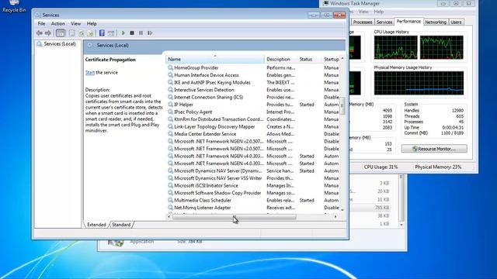Viewport: 497px width, 279px height.
Task: Toggle the Show/Hide Console Tree toolbar icon
Action: (x=61, y=33)
